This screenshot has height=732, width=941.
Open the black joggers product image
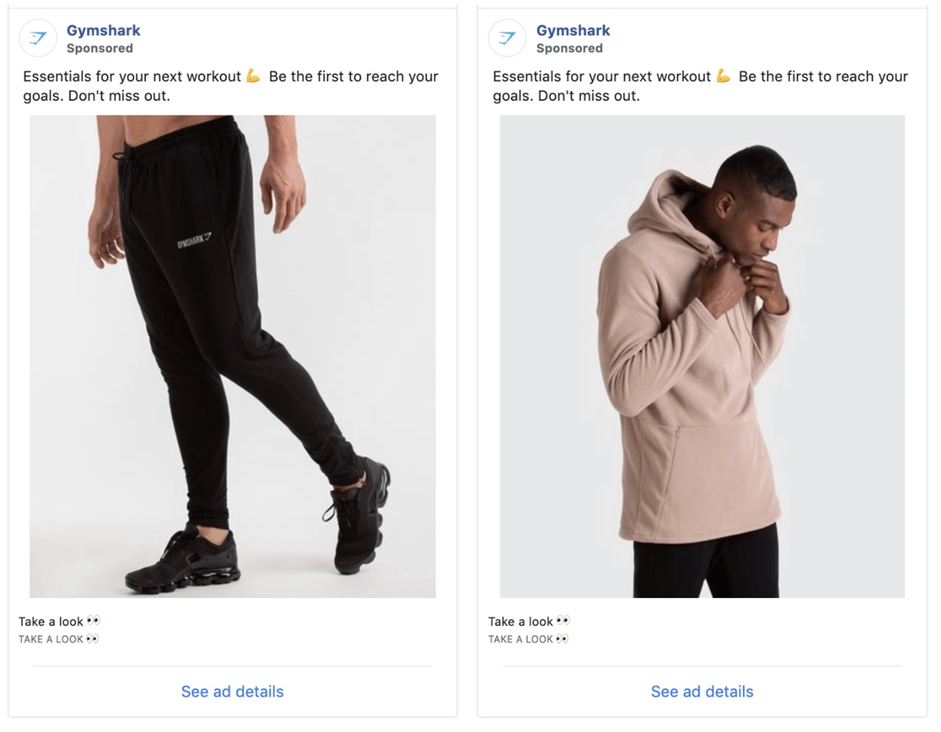(x=232, y=357)
